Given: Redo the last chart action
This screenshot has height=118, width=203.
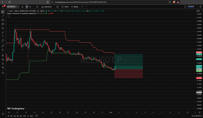Looking at the screenshot, I should click(x=86, y=7).
